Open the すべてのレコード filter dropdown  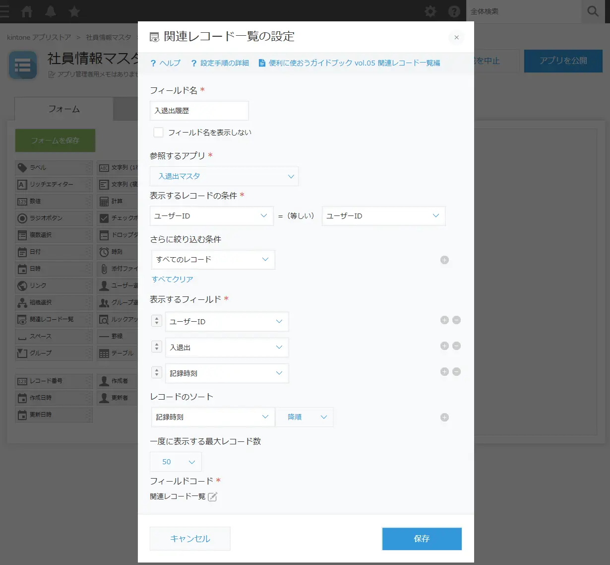pos(213,260)
